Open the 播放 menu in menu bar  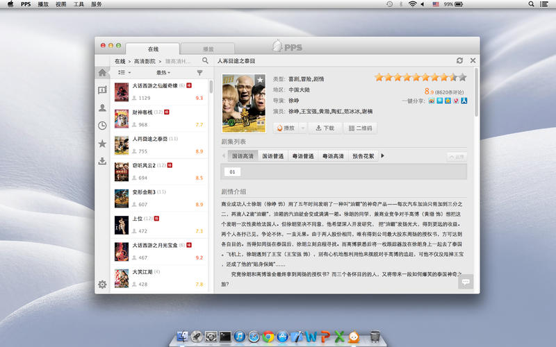click(x=43, y=4)
